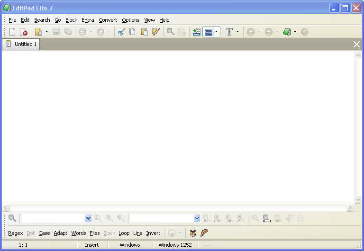
Task: Open the Edit menu
Action: pos(25,20)
